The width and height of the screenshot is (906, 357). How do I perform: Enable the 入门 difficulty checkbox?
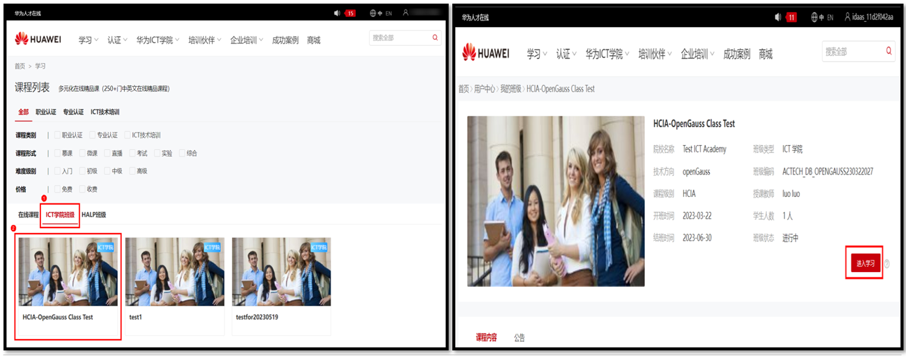coord(58,171)
